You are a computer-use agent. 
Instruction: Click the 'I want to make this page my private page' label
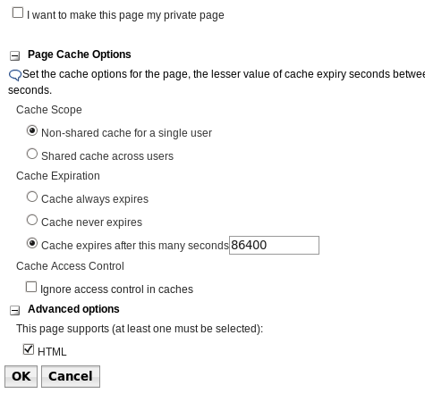(x=125, y=15)
